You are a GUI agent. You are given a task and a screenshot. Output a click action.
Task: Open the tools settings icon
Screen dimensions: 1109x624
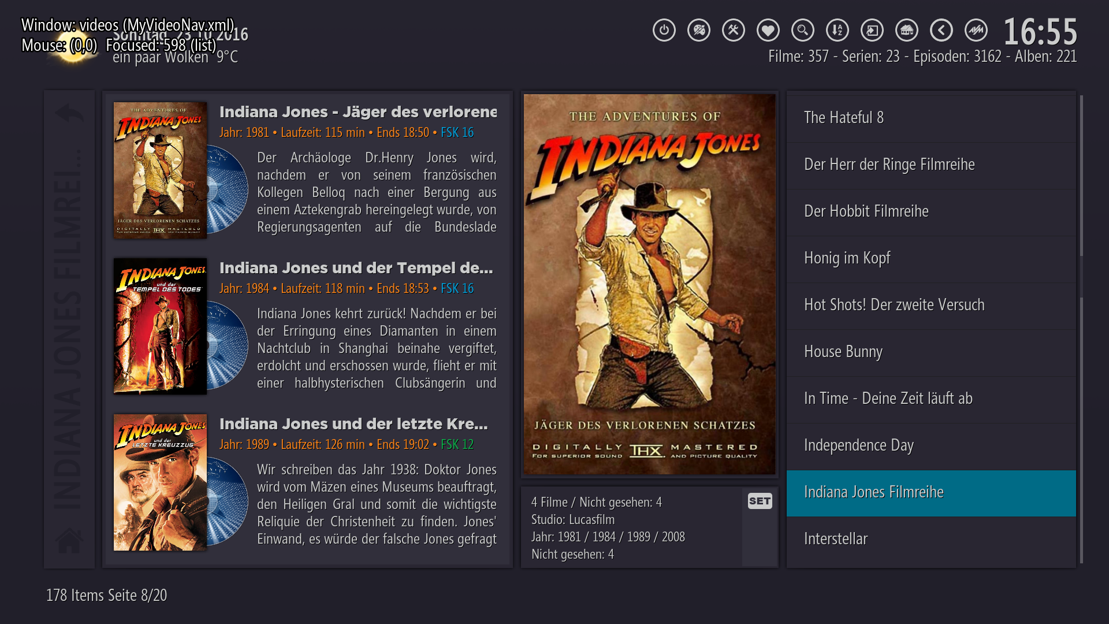coord(734,30)
